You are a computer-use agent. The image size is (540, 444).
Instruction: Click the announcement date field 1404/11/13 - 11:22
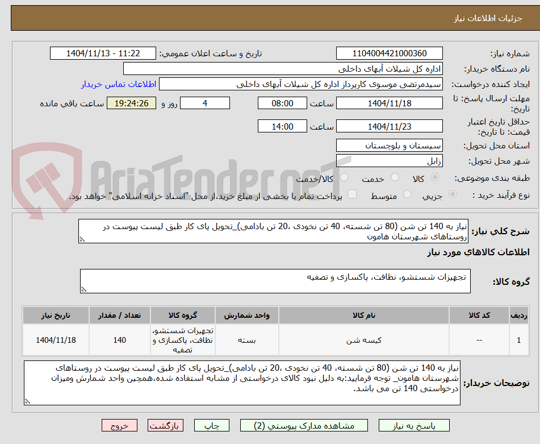point(103,53)
